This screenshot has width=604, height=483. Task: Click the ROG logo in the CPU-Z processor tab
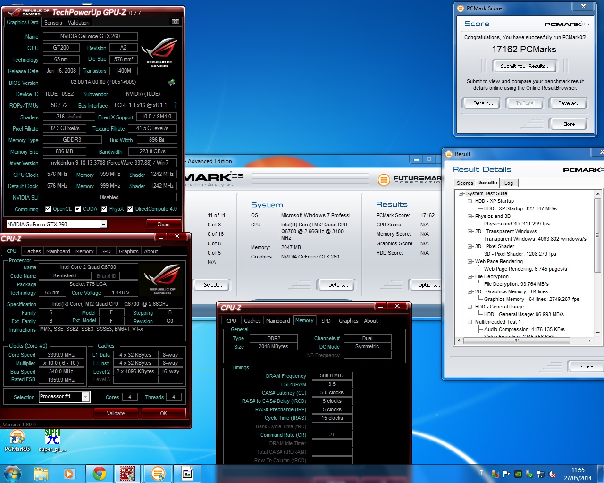pyautogui.click(x=162, y=279)
